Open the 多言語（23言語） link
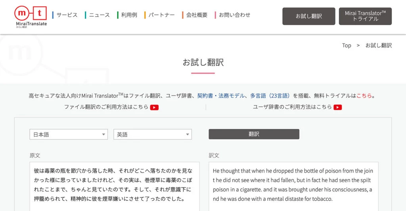Screen dimensions: 406x211 click(270, 96)
